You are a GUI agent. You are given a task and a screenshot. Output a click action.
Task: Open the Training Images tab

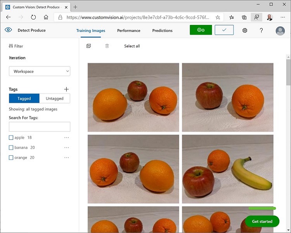(91, 30)
